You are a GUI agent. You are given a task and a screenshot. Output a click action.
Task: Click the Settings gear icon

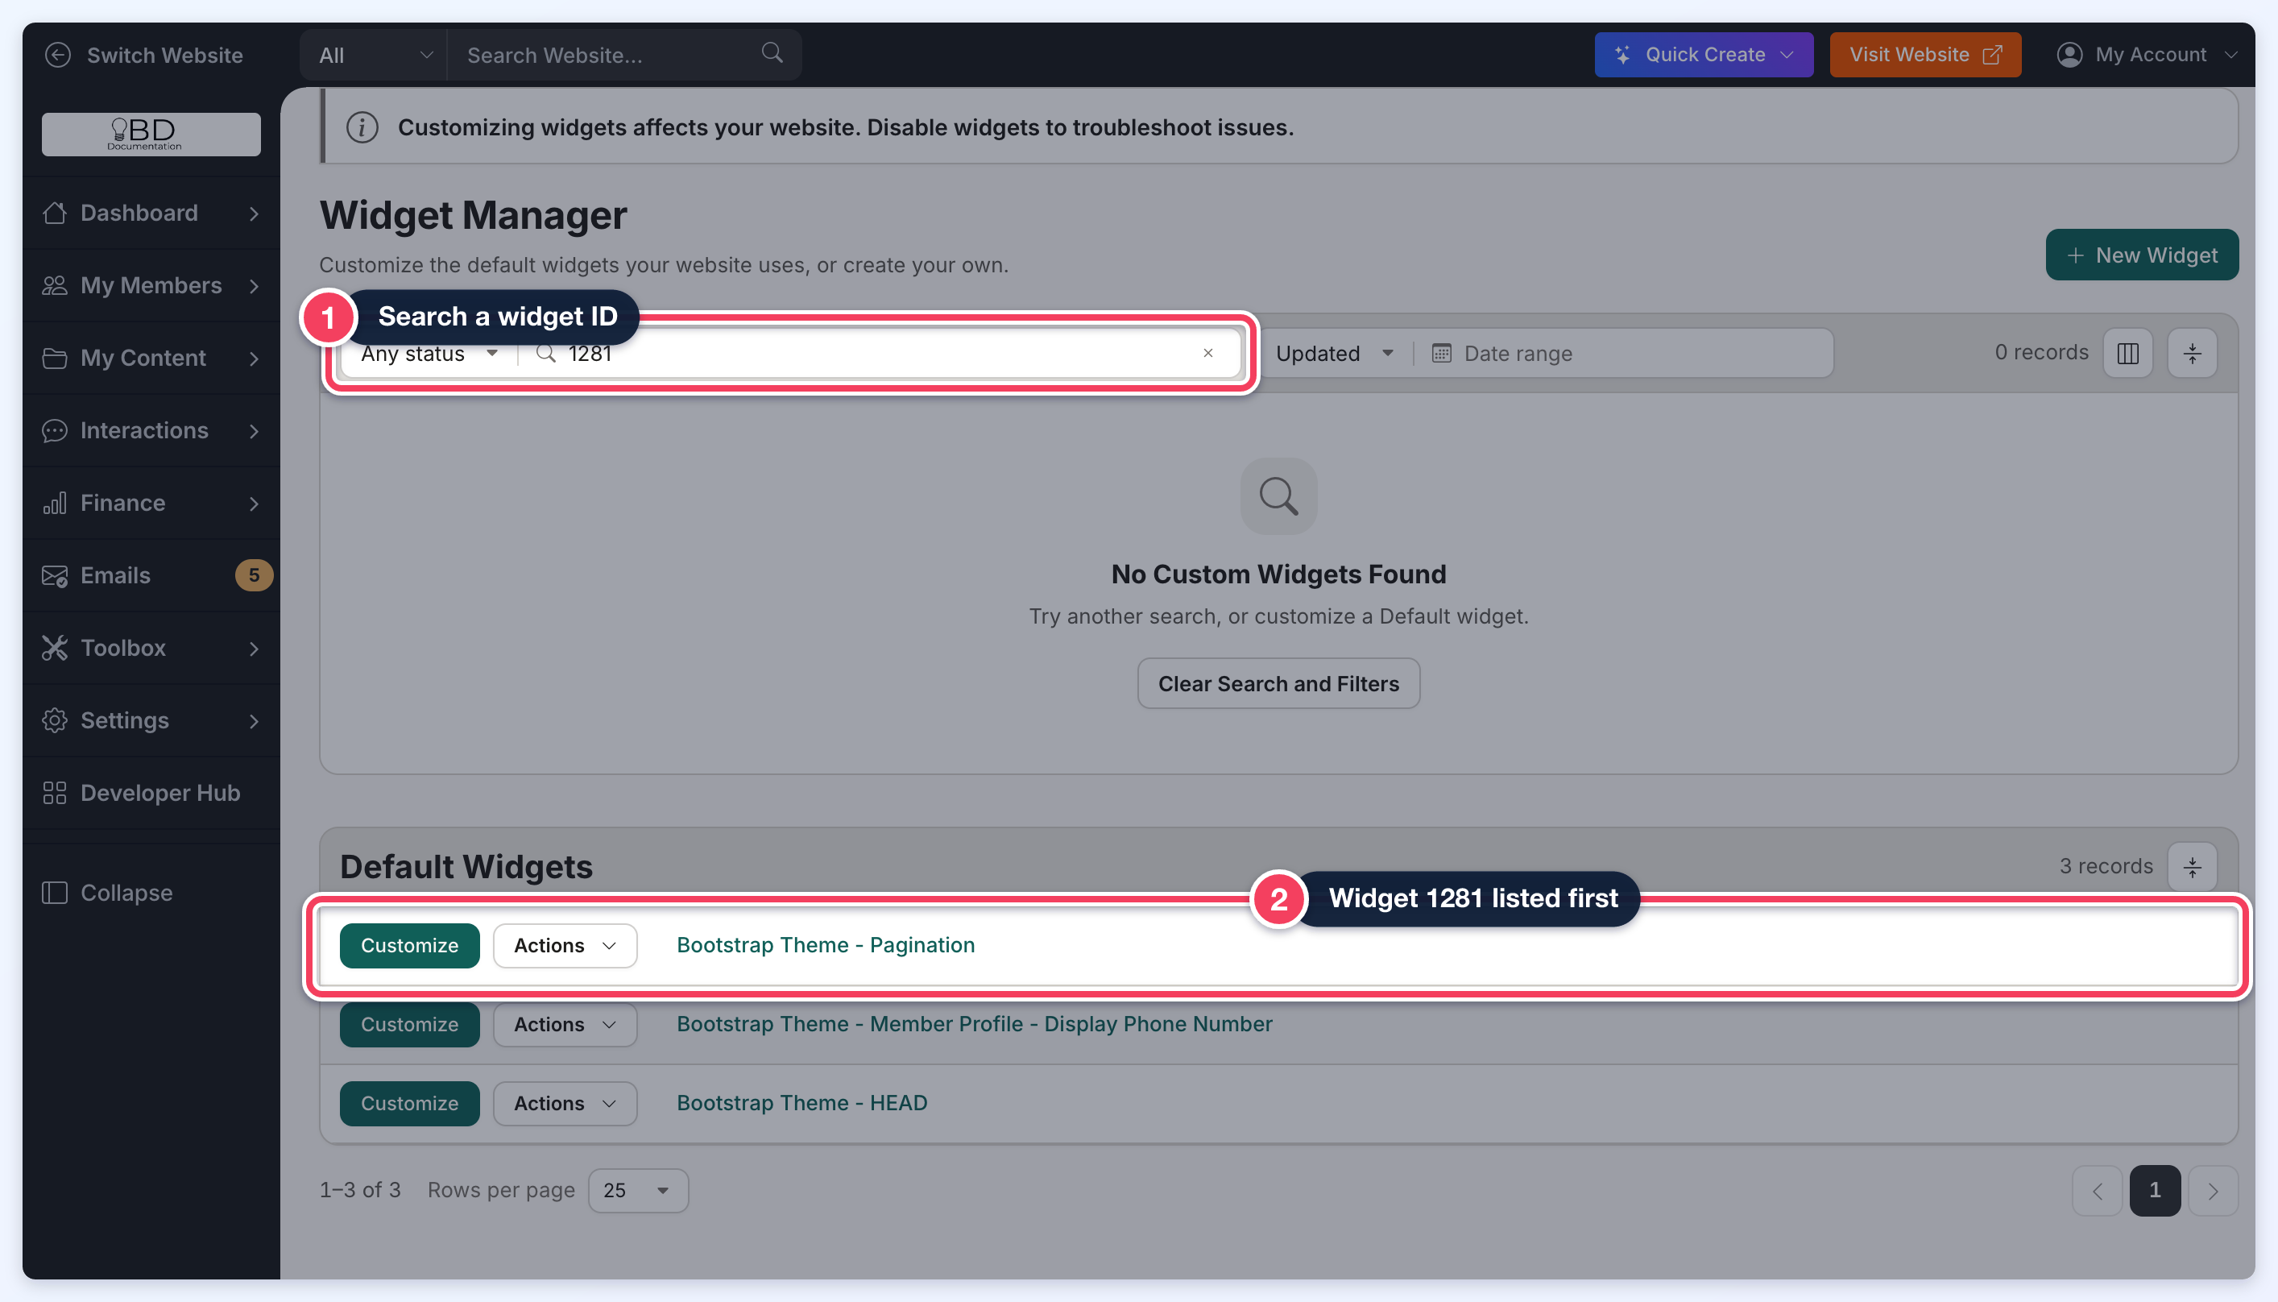(55, 719)
